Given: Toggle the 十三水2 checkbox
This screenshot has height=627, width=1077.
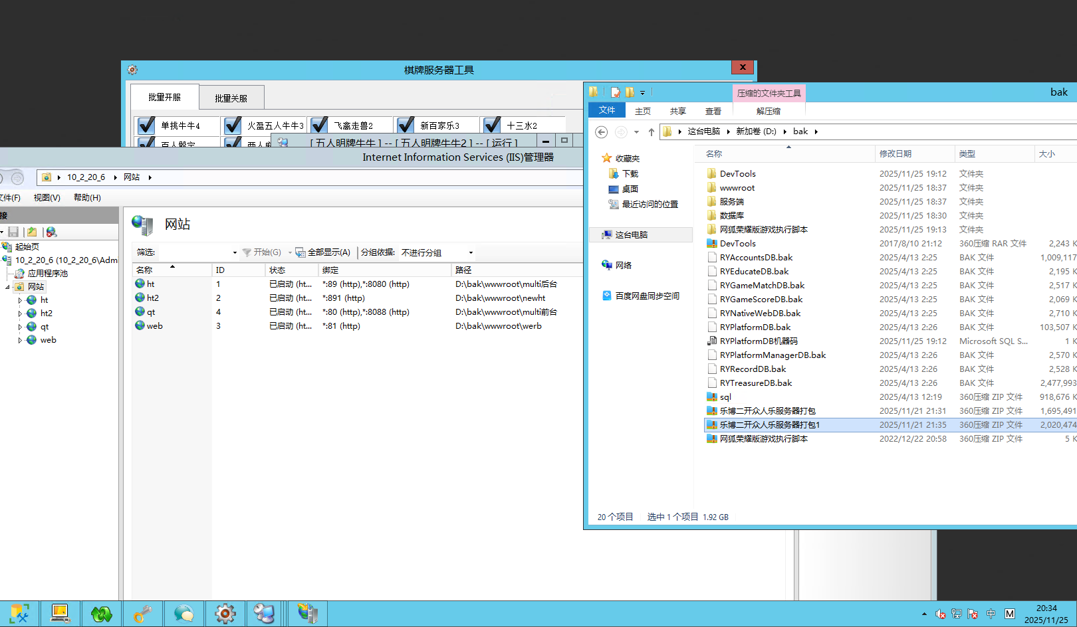Looking at the screenshot, I should coord(492,126).
